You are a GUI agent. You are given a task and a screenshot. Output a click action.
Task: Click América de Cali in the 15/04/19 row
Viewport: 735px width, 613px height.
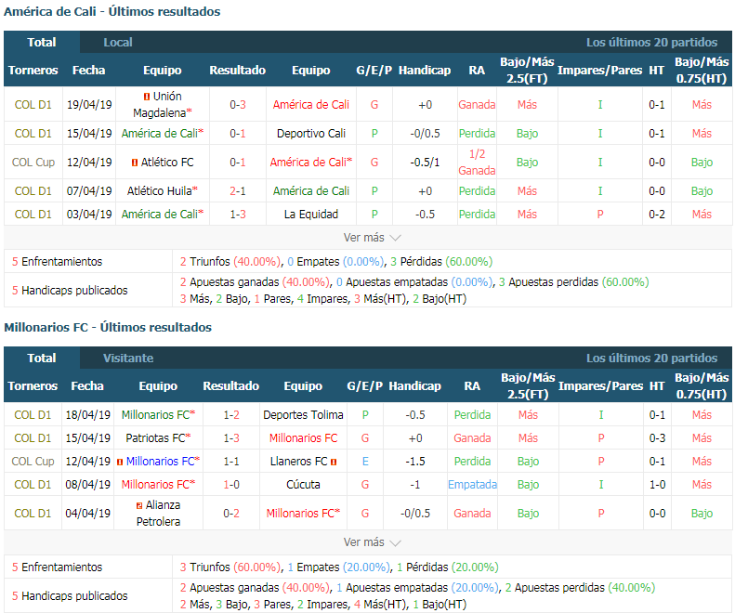pos(160,134)
